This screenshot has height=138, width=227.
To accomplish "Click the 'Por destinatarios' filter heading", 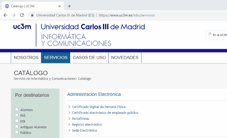I will 32,95.
